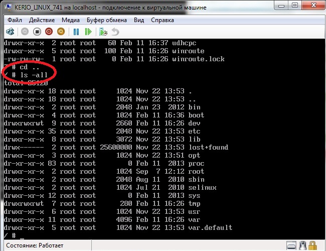Save the virtual machine state with the orange icon
The image size is (326, 251).
coord(61,31)
